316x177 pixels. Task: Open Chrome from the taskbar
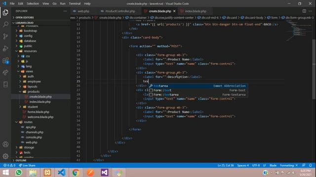point(76,173)
